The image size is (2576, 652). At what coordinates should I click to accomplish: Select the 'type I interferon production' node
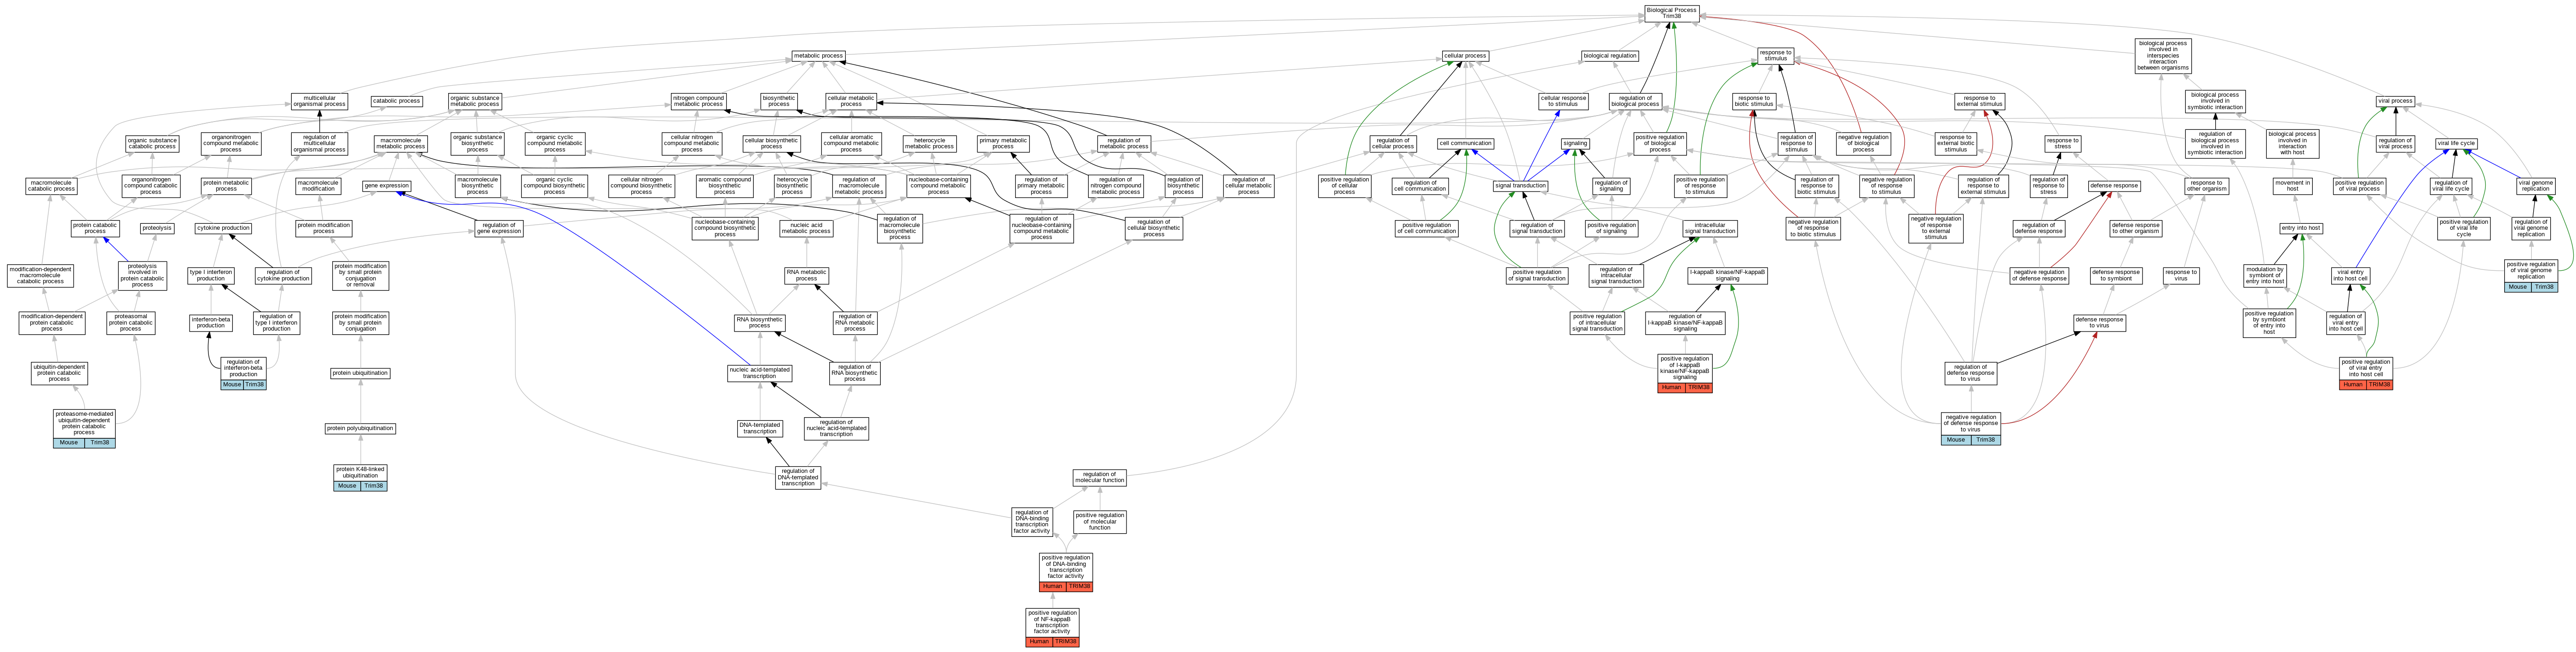[x=211, y=275]
